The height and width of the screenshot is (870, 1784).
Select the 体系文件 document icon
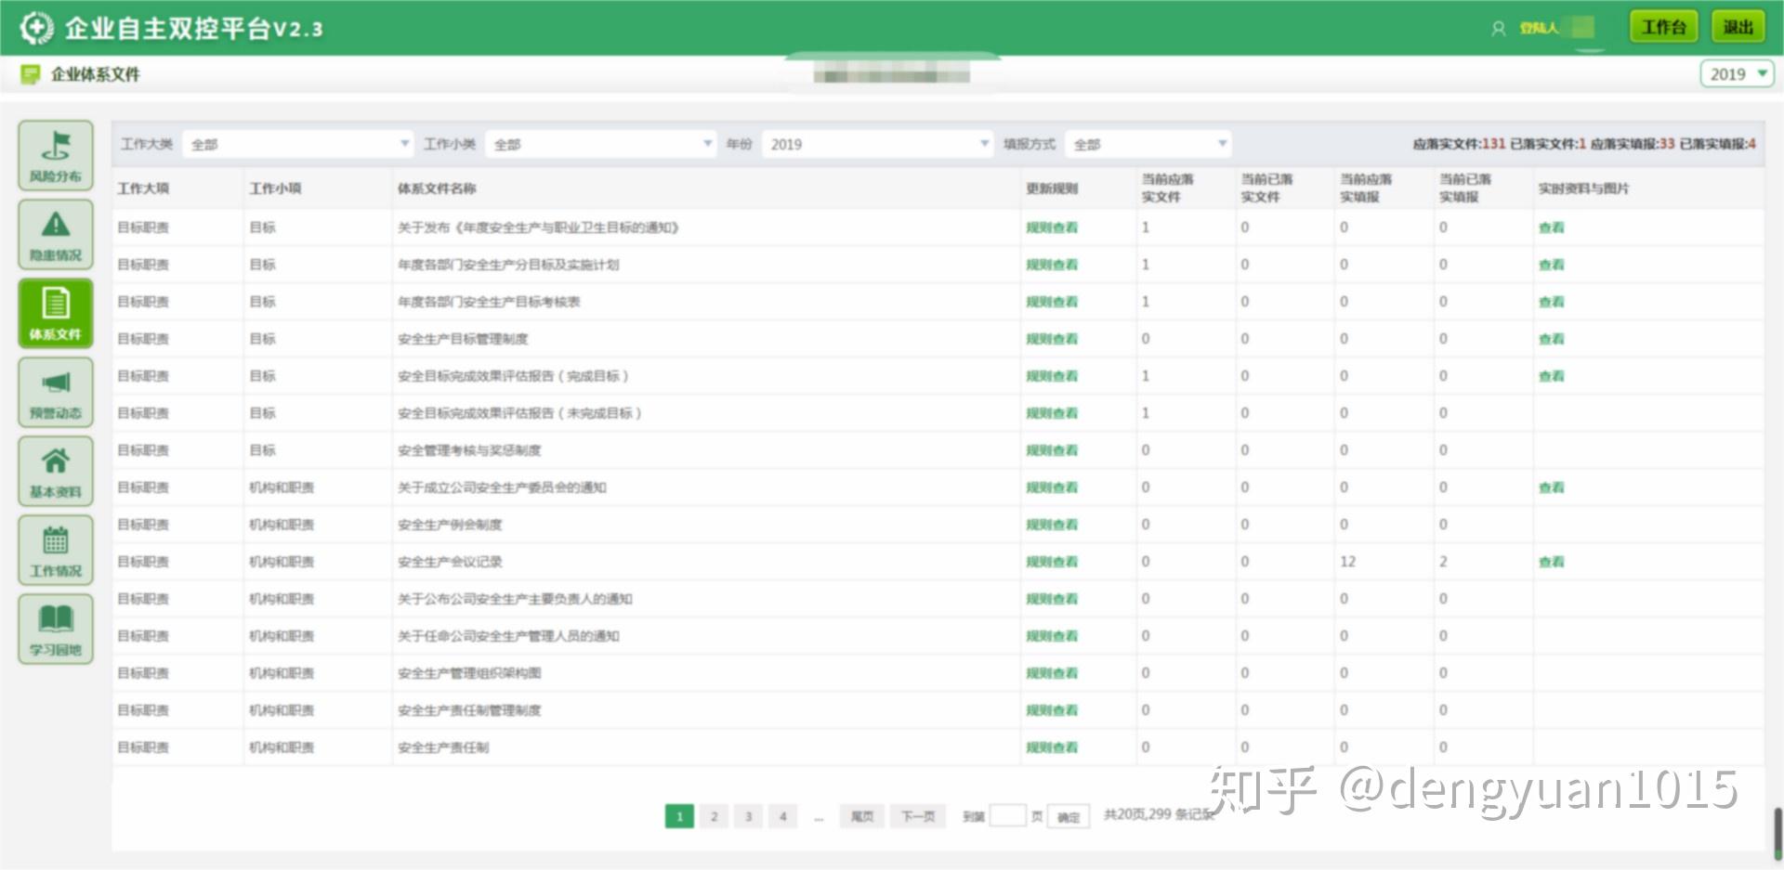[x=56, y=314]
